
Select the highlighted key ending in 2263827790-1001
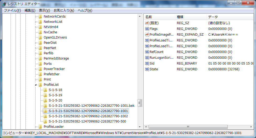(88, 111)
